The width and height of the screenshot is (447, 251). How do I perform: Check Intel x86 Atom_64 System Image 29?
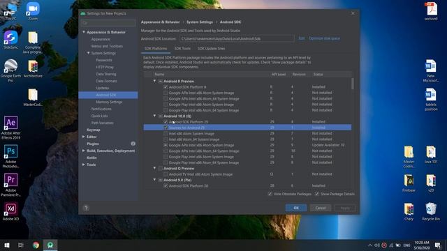166,139
